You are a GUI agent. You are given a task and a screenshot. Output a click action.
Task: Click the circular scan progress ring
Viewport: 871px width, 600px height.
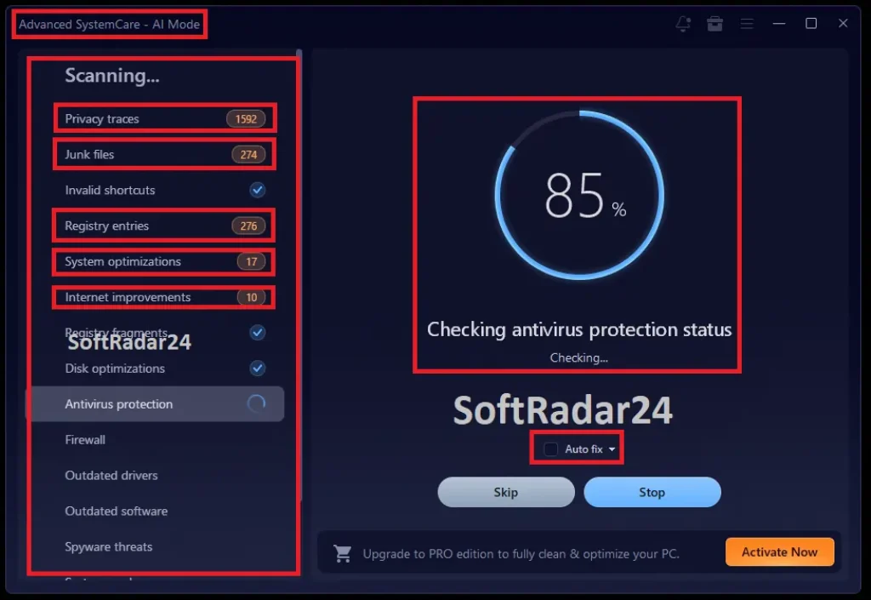coord(579,194)
